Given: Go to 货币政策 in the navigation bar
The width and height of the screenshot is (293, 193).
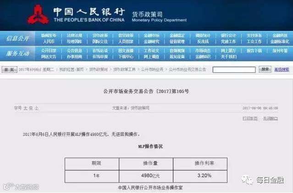Looking at the screenshot, I should (100, 35).
